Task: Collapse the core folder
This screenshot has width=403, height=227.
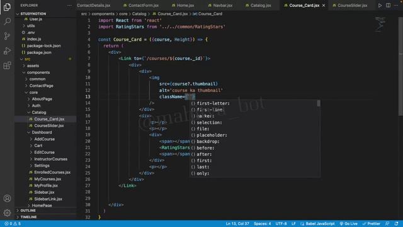Action: [33, 93]
